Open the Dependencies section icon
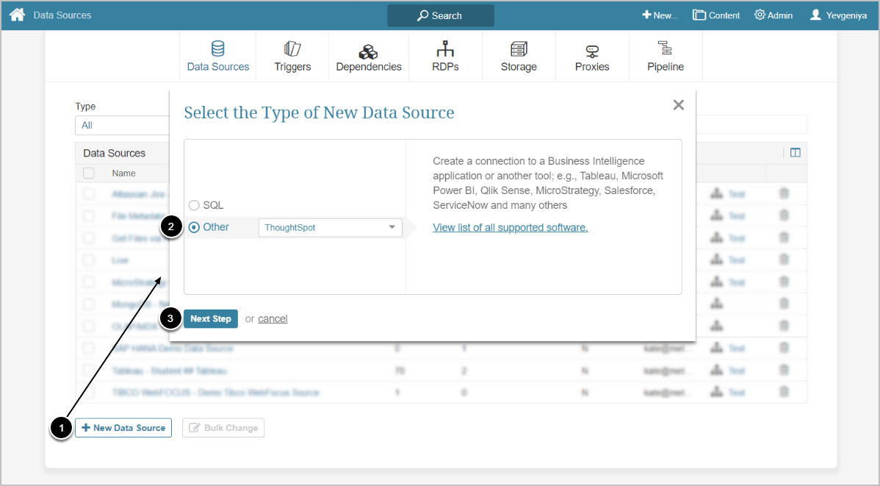This screenshot has width=880, height=486. point(368,51)
